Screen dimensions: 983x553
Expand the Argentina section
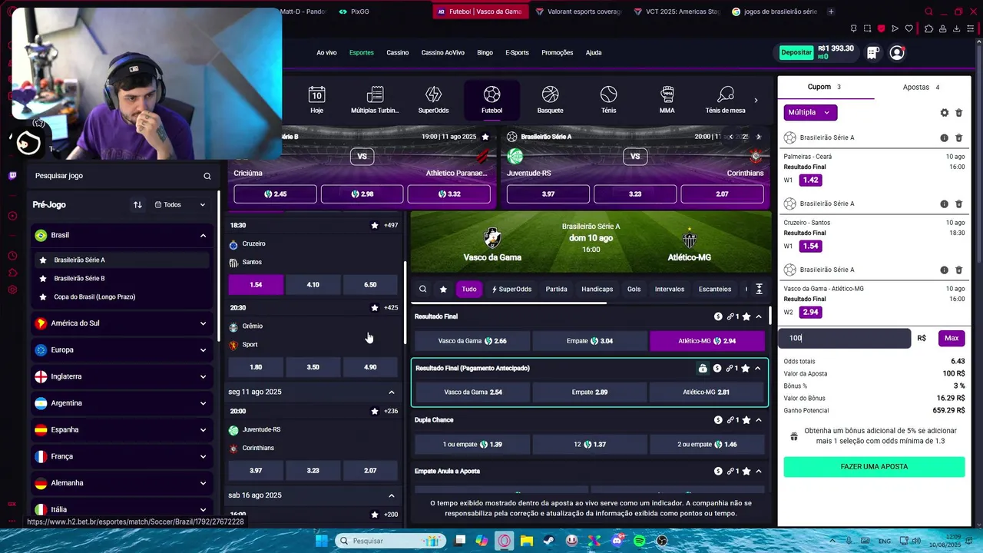pos(203,403)
